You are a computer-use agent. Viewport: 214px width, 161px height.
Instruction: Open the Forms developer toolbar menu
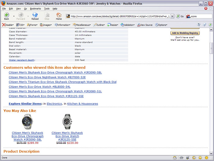pos(32,25)
